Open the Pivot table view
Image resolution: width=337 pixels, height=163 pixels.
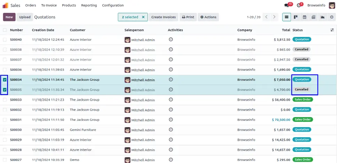pos(313,17)
